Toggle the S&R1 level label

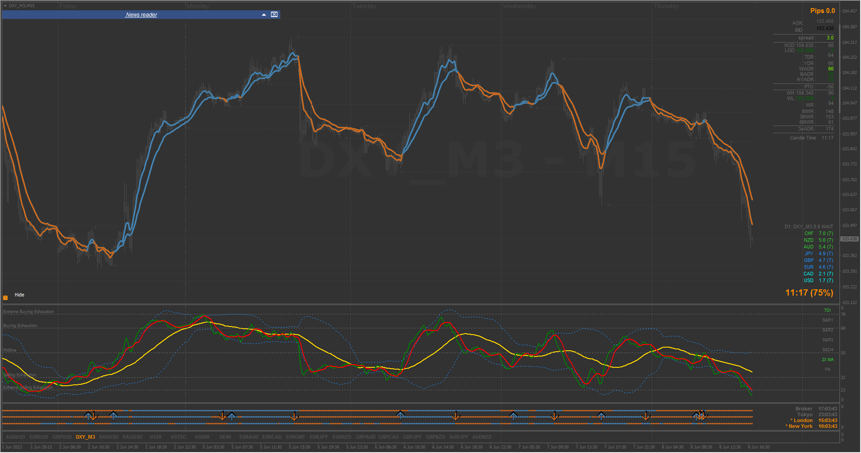click(x=828, y=320)
